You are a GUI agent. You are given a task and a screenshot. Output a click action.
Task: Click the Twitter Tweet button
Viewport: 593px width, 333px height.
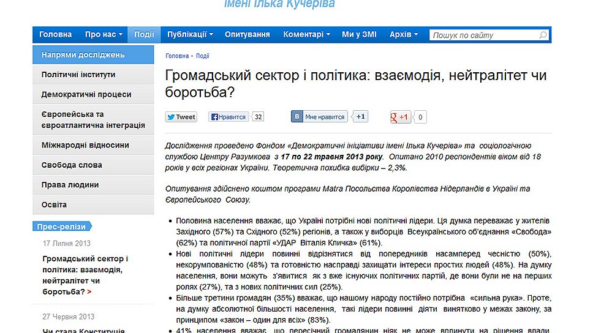[181, 117]
